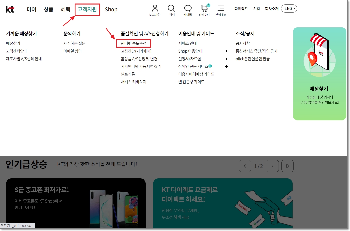Switch language with ENG button
The width and height of the screenshot is (350, 231).
289,8
